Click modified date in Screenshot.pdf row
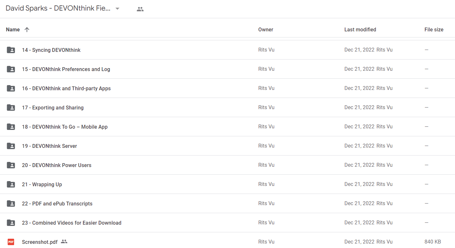Viewport: 455px width, 248px height. pyautogui.click(x=360, y=242)
